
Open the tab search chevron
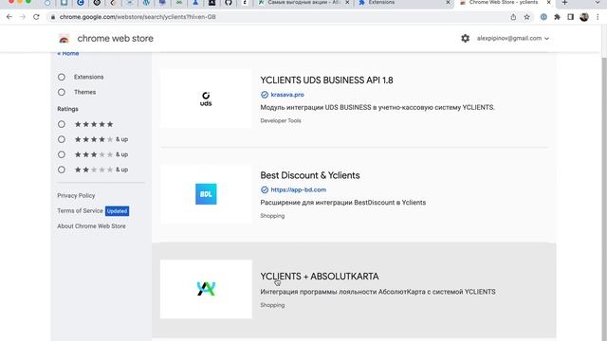coord(598,3)
